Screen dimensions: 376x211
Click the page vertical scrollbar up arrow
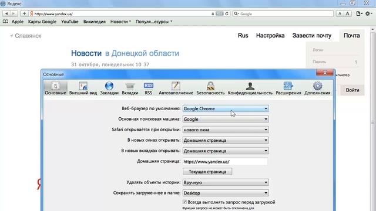tap(373, 30)
